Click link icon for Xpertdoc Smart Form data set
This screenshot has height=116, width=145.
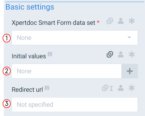point(110,21)
